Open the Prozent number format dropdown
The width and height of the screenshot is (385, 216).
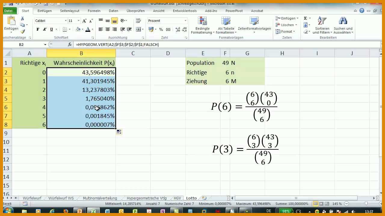pyautogui.click(x=186, y=21)
